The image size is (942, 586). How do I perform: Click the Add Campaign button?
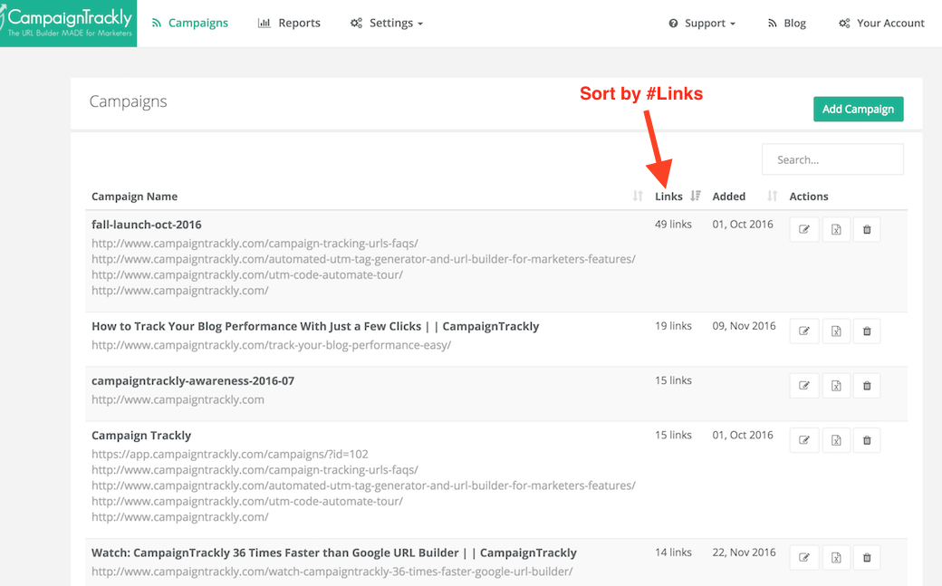tap(858, 109)
